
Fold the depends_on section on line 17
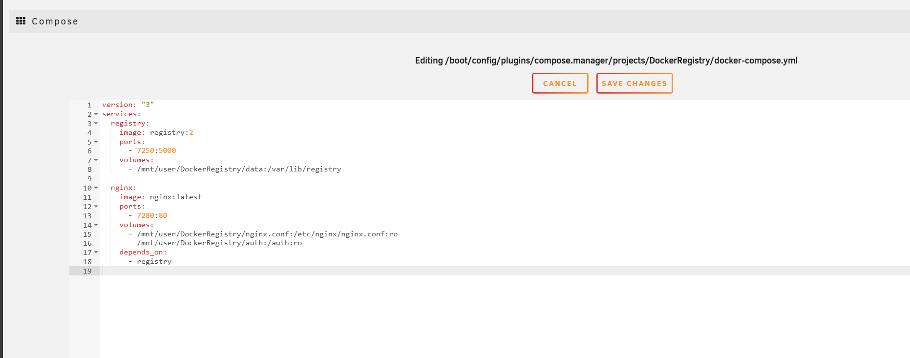[96, 253]
